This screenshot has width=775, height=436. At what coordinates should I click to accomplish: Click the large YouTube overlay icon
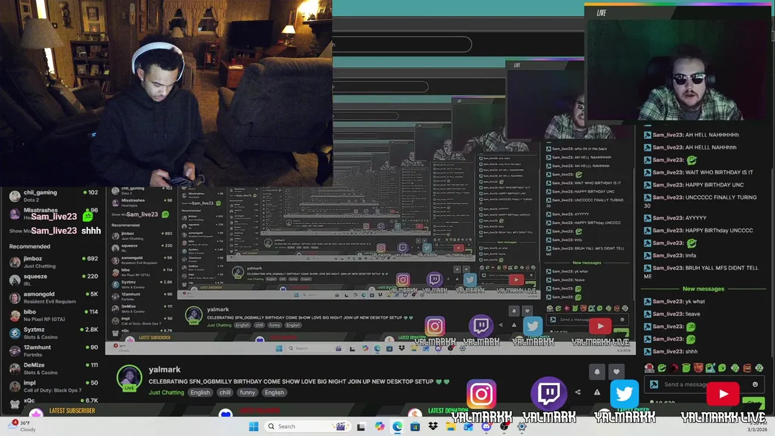(x=723, y=394)
